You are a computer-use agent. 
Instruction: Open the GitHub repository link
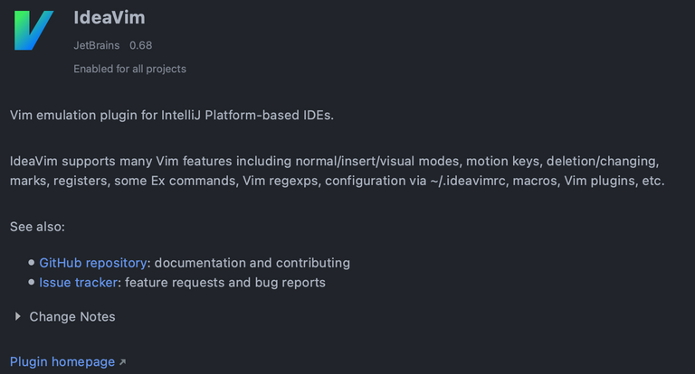click(93, 263)
